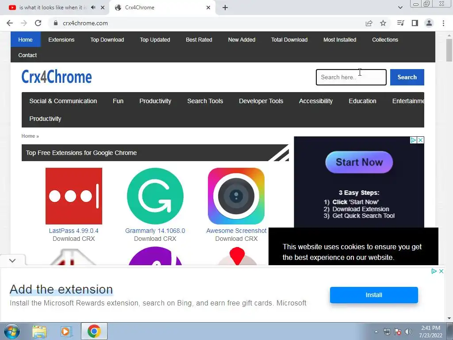This screenshot has width=453, height=340.
Task: Open the Best Rated nav item
Action: pyautogui.click(x=199, y=39)
